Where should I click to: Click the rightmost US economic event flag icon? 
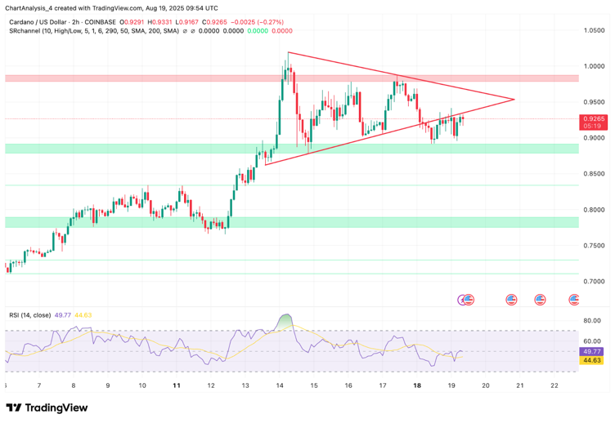574,300
